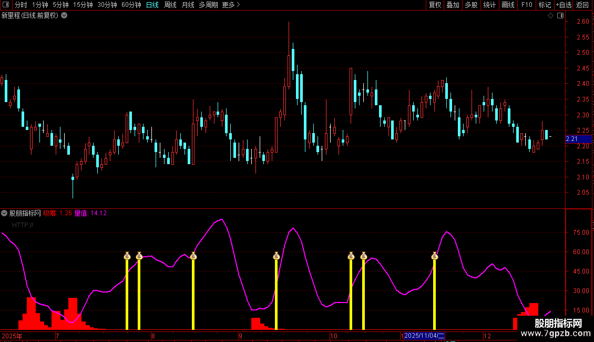Screen dimensions: 594x342
Task: Select the 15分钟 period tab
Action: (83, 5)
